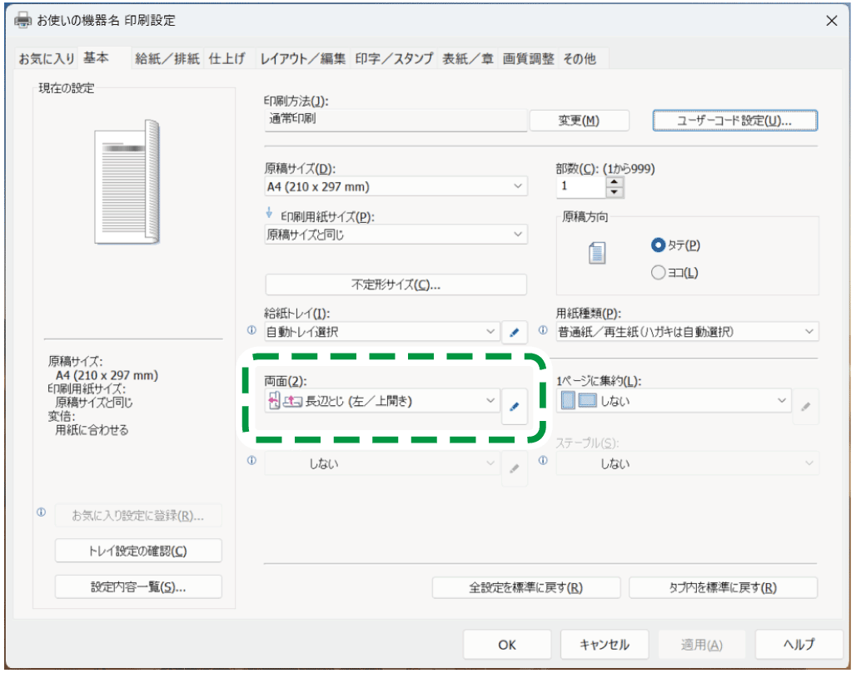Click the info icon left of ステープル dropdown
This screenshot has width=856, height=678.
(x=543, y=461)
